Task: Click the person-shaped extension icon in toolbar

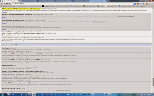Action: (x=144, y=4)
